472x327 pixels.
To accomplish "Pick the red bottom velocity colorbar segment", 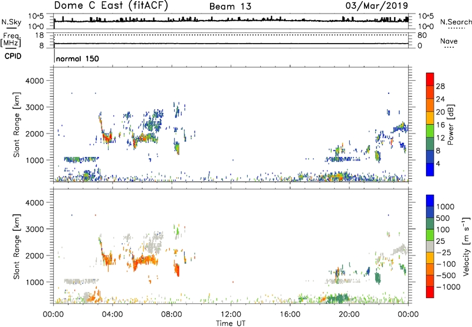I will [430, 292].
